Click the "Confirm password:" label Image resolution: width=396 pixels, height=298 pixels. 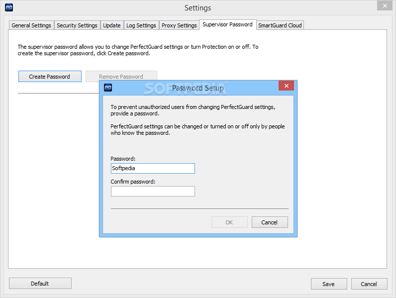coord(133,182)
